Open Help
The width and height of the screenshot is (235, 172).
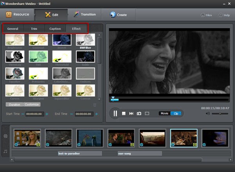tap(224, 15)
